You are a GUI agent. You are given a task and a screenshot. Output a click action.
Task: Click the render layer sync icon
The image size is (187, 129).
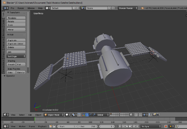coord(79,115)
